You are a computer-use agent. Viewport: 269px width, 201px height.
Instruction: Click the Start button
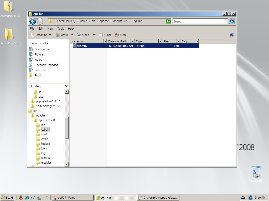tap(7, 198)
